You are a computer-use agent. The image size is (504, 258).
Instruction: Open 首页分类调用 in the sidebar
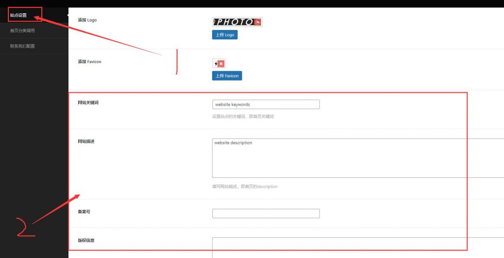pyautogui.click(x=23, y=30)
